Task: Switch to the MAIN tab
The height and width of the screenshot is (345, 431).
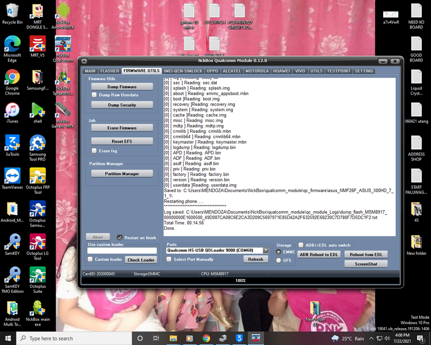Action: (x=90, y=71)
